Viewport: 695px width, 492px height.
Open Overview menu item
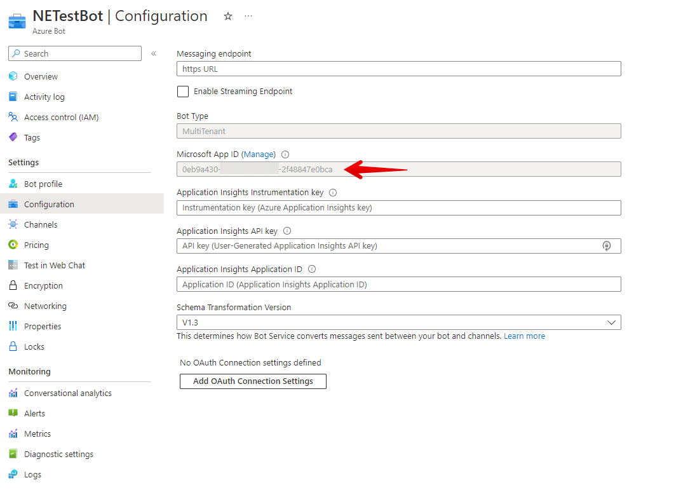(x=41, y=77)
